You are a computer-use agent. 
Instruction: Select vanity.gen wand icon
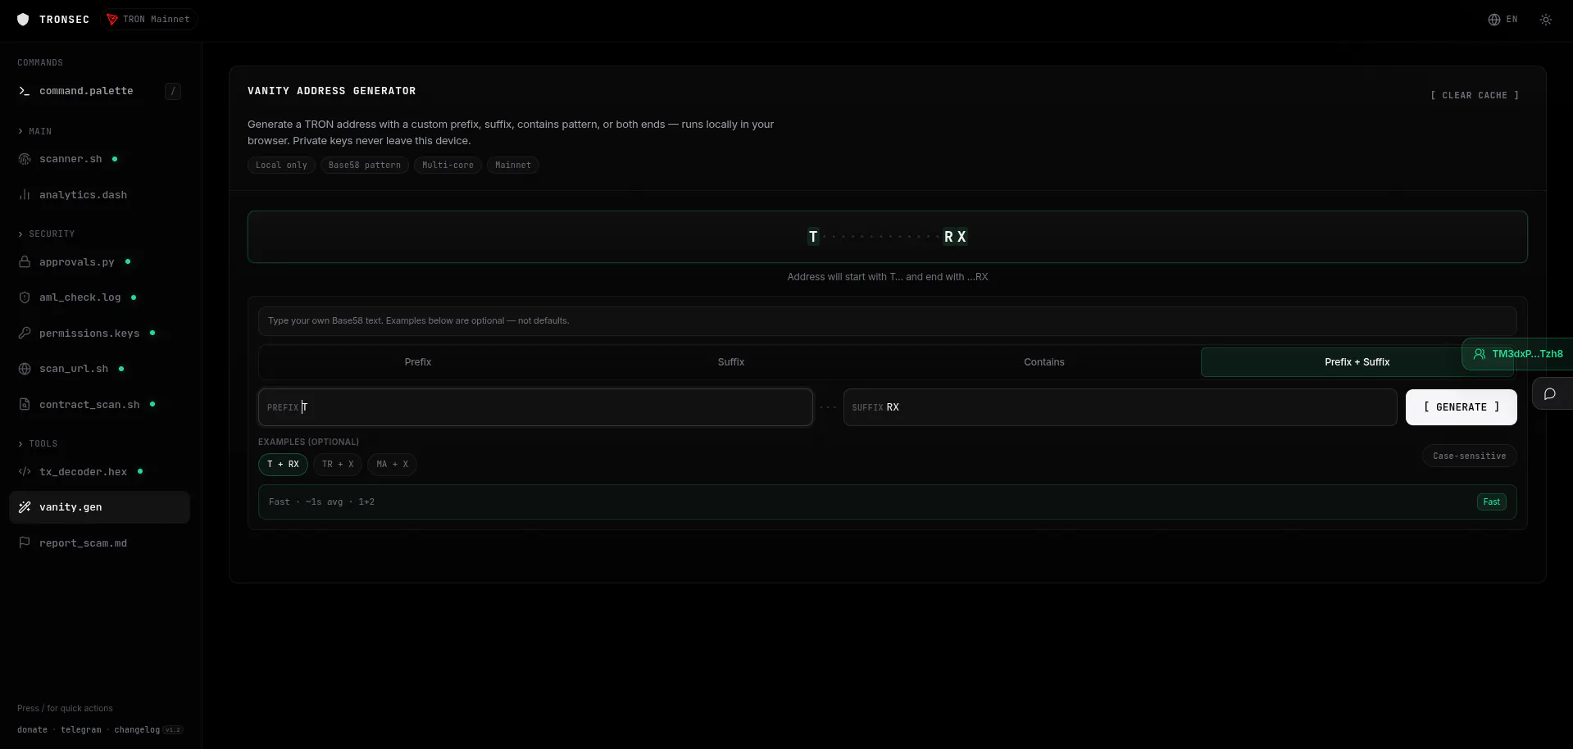pyautogui.click(x=25, y=507)
